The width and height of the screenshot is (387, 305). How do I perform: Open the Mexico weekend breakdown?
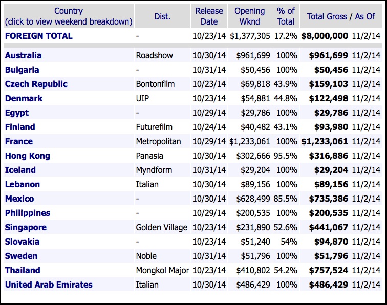point(19,199)
